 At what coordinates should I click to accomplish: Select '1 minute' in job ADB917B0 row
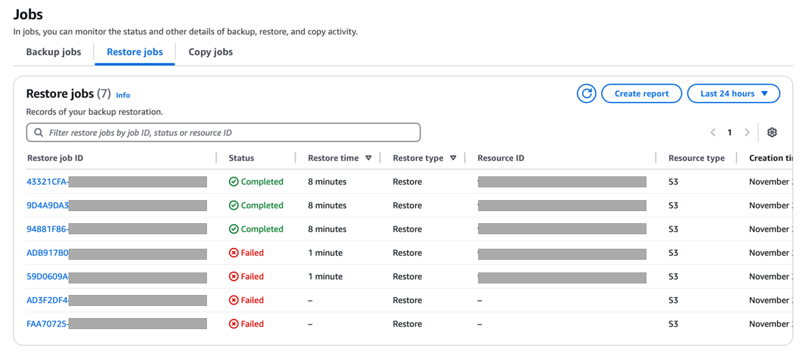pos(325,252)
